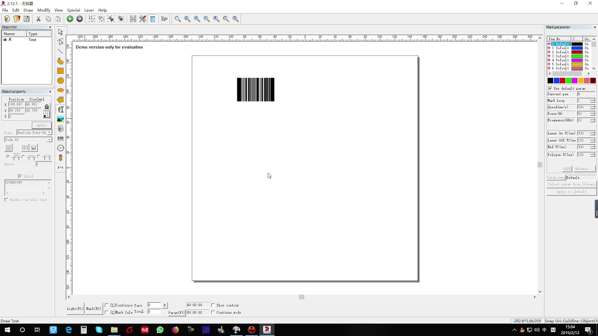Click Select param from library button
Viewport: 598px width, 336px height.
571,184
